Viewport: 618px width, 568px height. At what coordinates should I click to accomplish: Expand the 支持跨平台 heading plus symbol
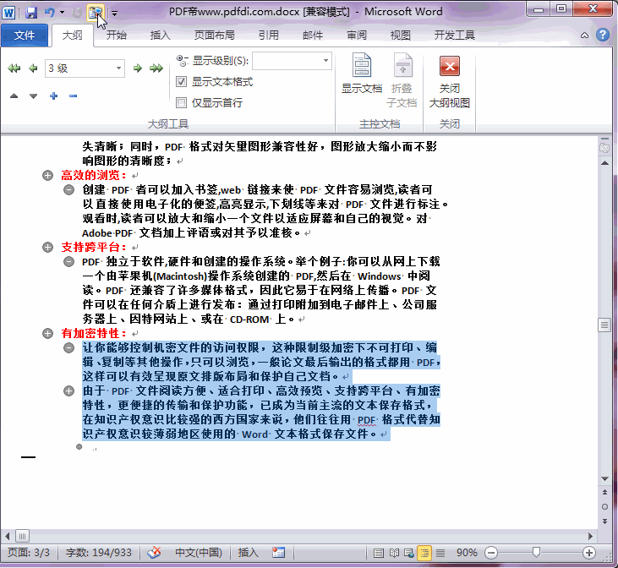(47, 247)
